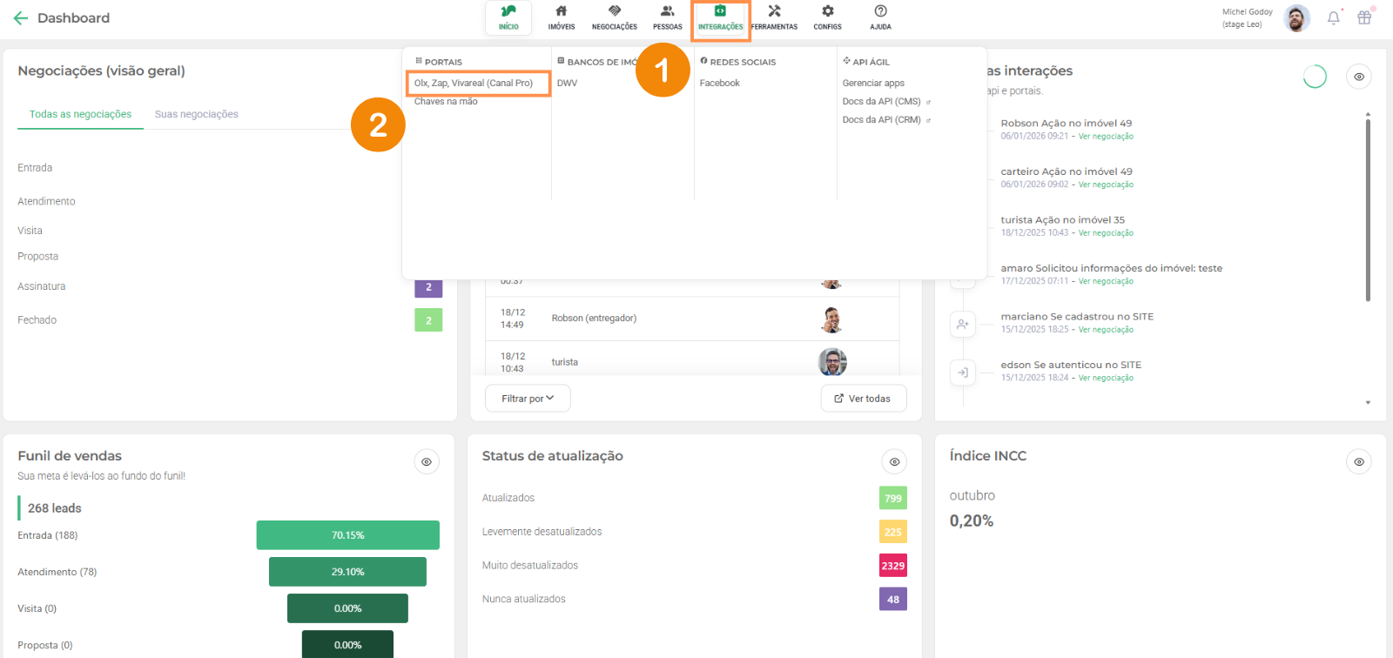Select Olx, Zap, Vivareal (Canal Pro)
This screenshot has width=1393, height=658.
click(x=474, y=84)
